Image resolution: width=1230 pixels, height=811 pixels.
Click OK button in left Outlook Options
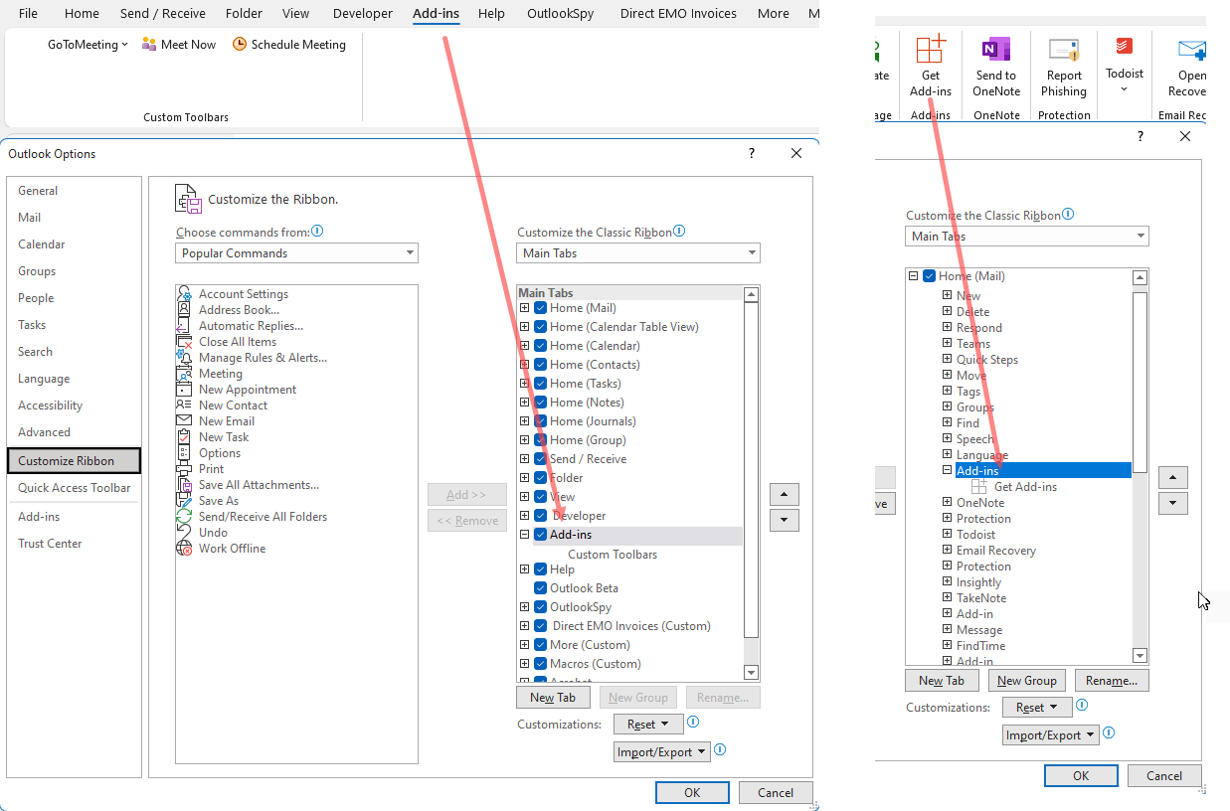[692, 792]
